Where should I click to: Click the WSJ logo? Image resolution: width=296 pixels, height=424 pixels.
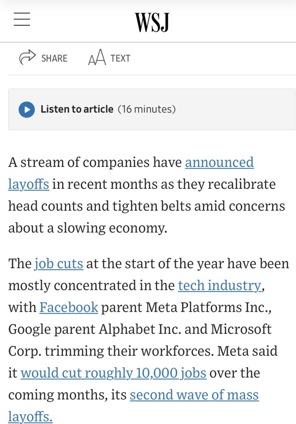point(152,22)
